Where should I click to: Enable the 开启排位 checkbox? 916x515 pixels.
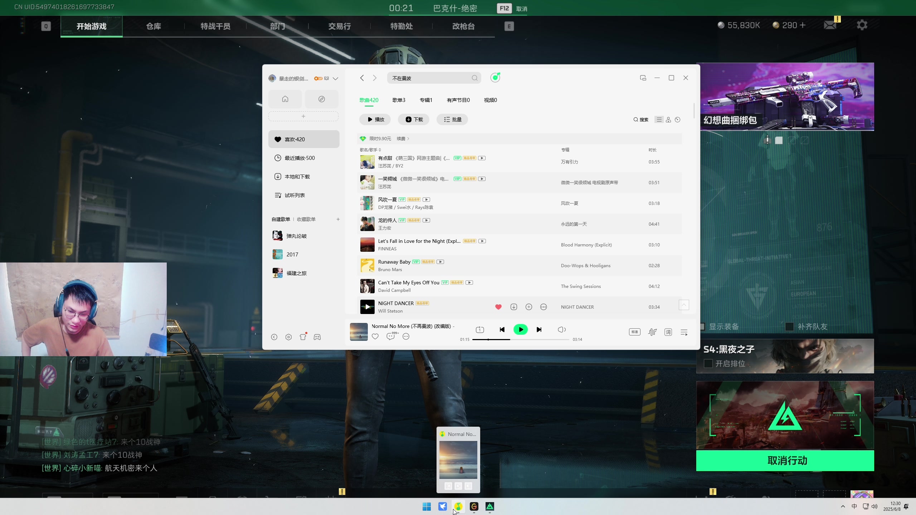tap(708, 364)
